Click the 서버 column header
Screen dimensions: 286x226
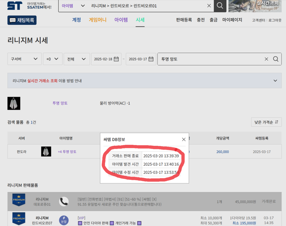[x=21, y=138]
